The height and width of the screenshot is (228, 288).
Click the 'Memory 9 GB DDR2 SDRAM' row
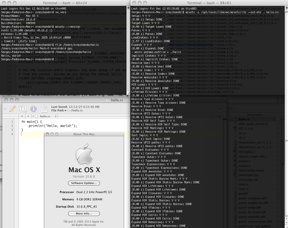82,199
